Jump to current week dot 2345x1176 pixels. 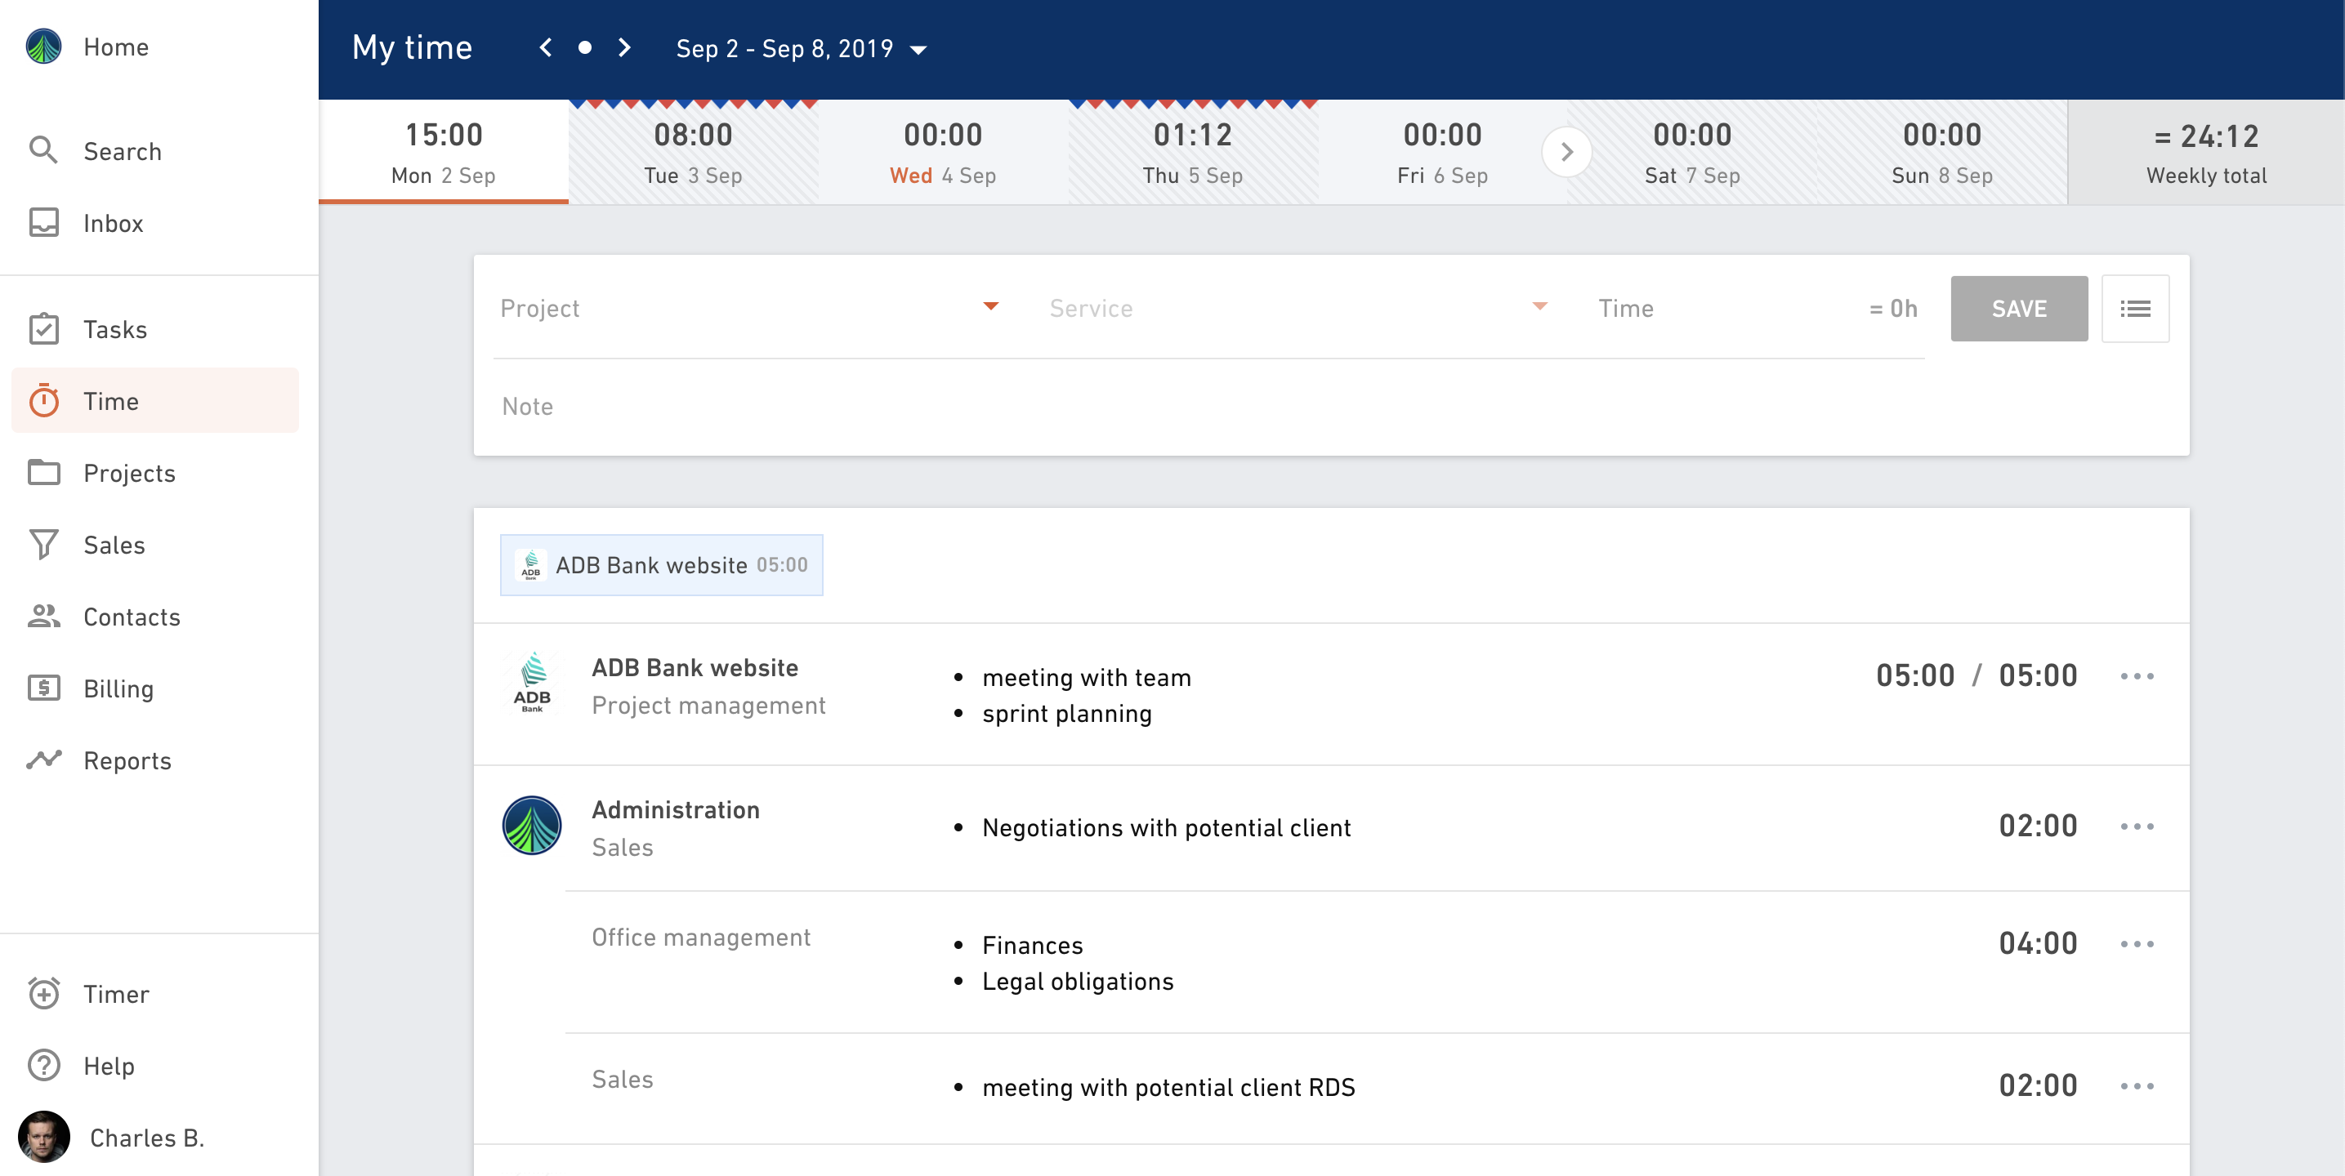584,47
